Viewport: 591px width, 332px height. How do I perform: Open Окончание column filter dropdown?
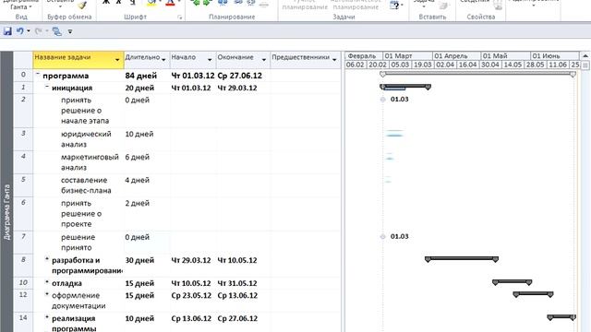(x=264, y=60)
